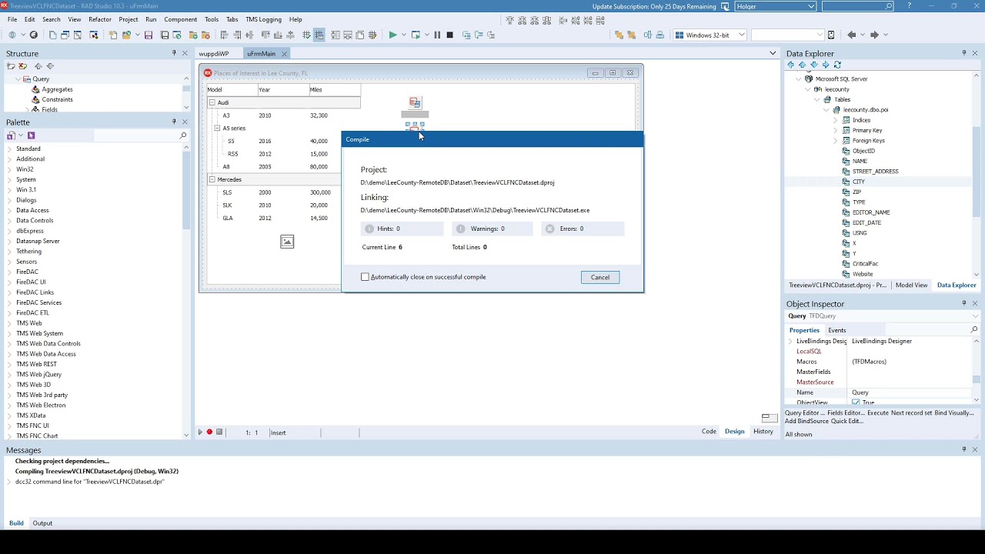The height and width of the screenshot is (554, 985).
Task: Click the forward navigation arrow icon
Action: [x=874, y=35]
